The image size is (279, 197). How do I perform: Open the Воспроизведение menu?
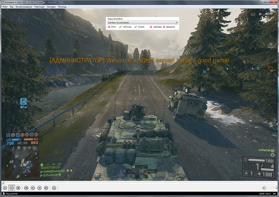pos(24,7)
